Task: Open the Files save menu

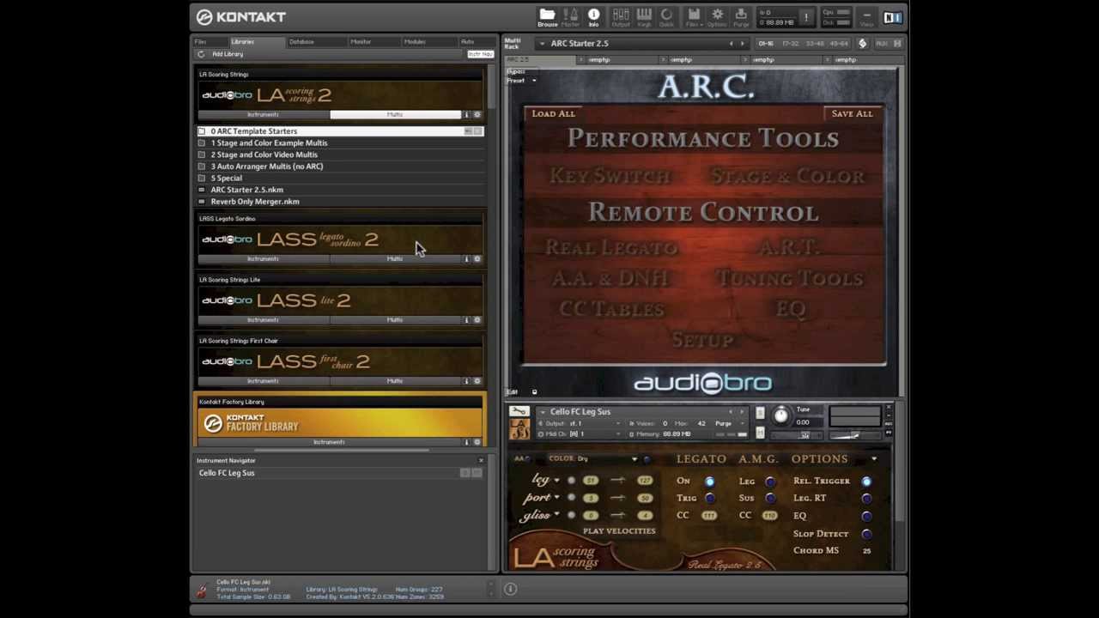Action: point(694,16)
